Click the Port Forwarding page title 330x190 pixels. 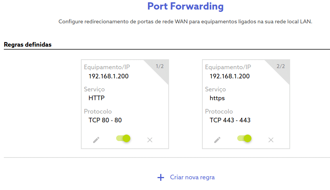coord(186,6)
